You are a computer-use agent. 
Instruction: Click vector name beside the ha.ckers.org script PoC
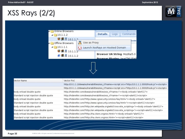tap(33, 118)
